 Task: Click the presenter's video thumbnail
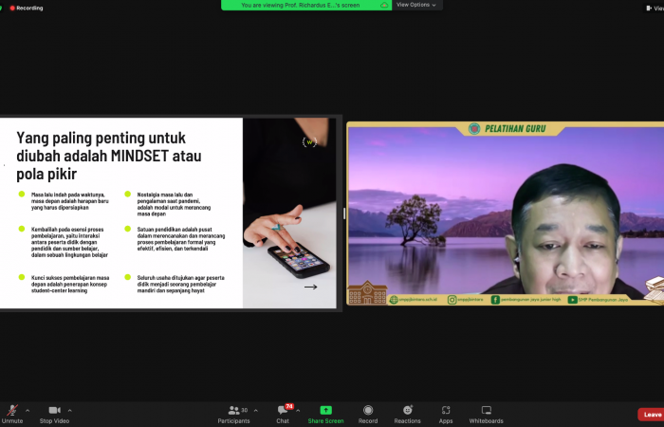[x=505, y=213]
